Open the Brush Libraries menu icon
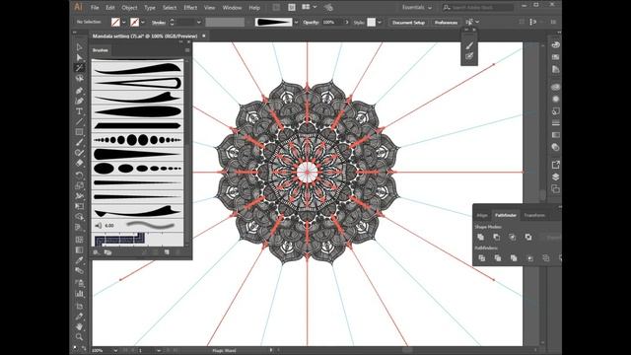Screen dimensions: 631x355 coord(97,252)
